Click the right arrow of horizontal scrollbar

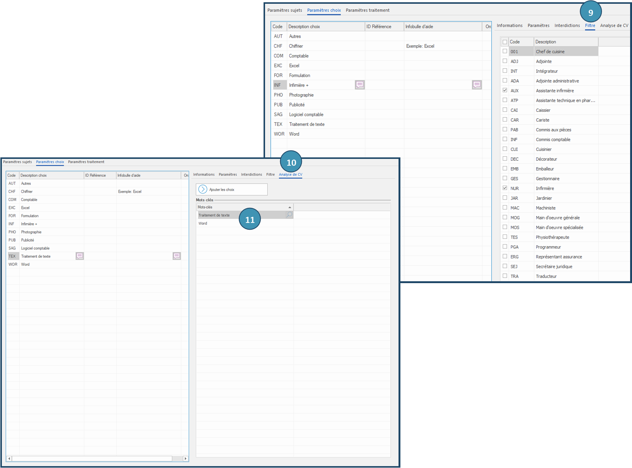pos(185,458)
